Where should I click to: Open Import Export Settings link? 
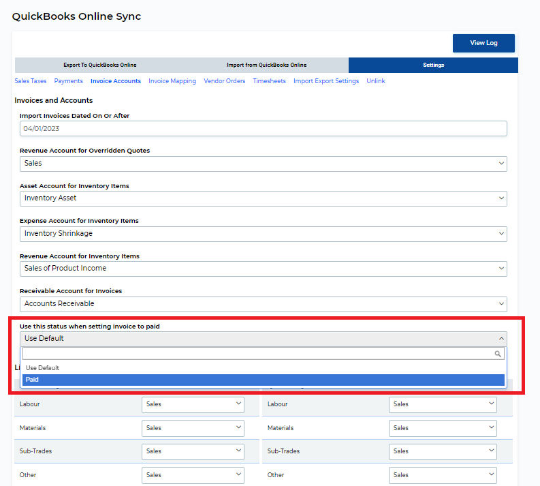[326, 81]
